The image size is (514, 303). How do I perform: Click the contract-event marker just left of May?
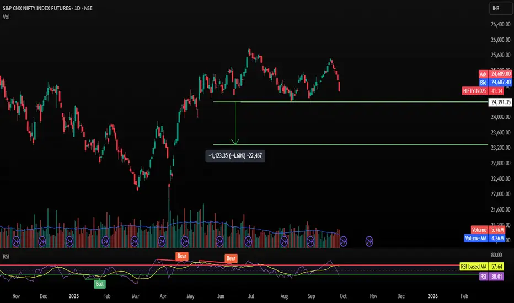coord(185,242)
